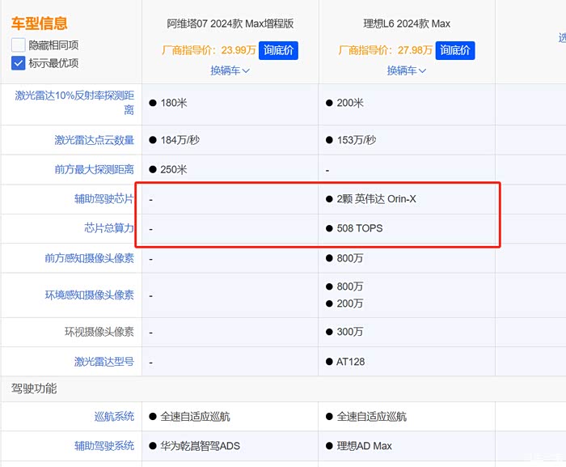Expand 换辆车 dropdown under 阿维塔07
Viewport: 566px width, 467px height.
pos(230,70)
